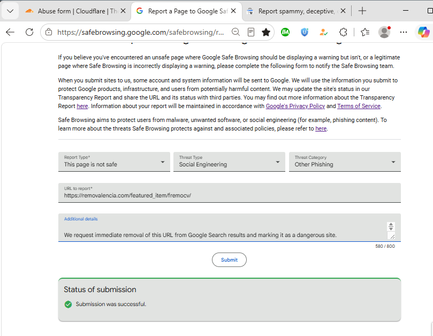Click the Copilot icon
This screenshot has width=433, height=336.
[423, 32]
